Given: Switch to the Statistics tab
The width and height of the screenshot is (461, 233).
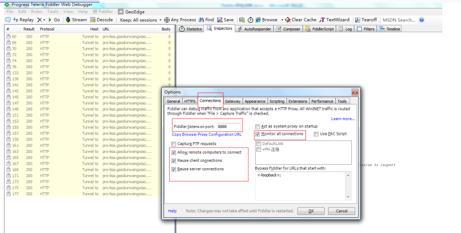Looking at the screenshot, I should coord(190,29).
